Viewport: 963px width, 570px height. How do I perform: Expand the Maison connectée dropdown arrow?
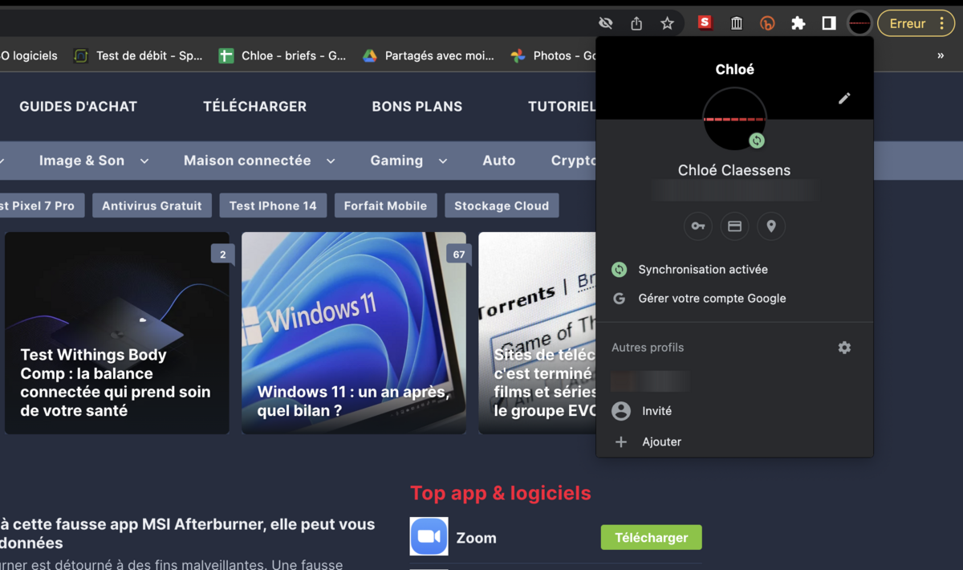[331, 161]
